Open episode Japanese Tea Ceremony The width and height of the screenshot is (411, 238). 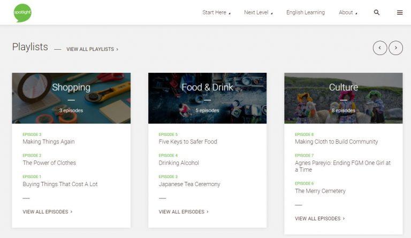click(189, 184)
